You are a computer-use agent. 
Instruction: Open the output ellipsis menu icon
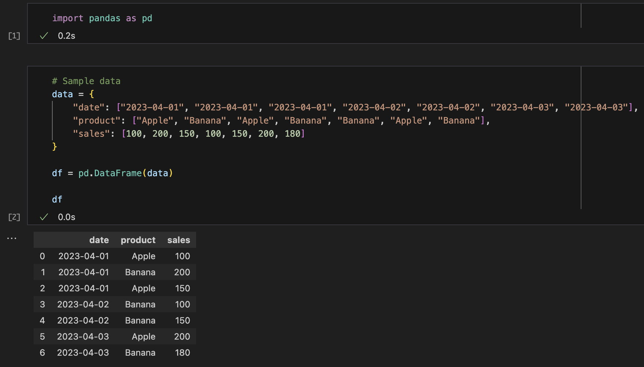[12, 238]
